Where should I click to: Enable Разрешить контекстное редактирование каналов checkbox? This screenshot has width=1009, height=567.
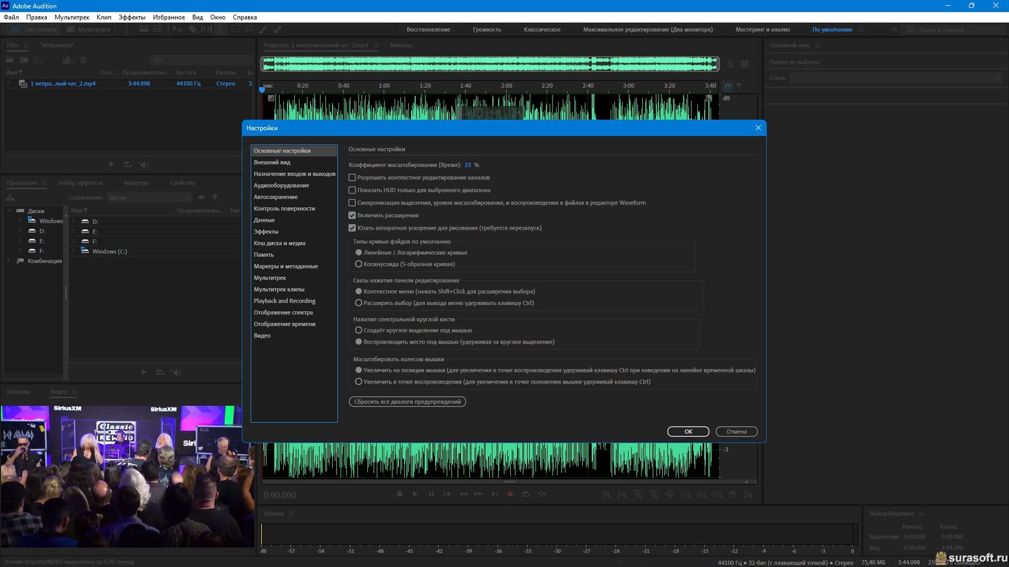pos(352,177)
